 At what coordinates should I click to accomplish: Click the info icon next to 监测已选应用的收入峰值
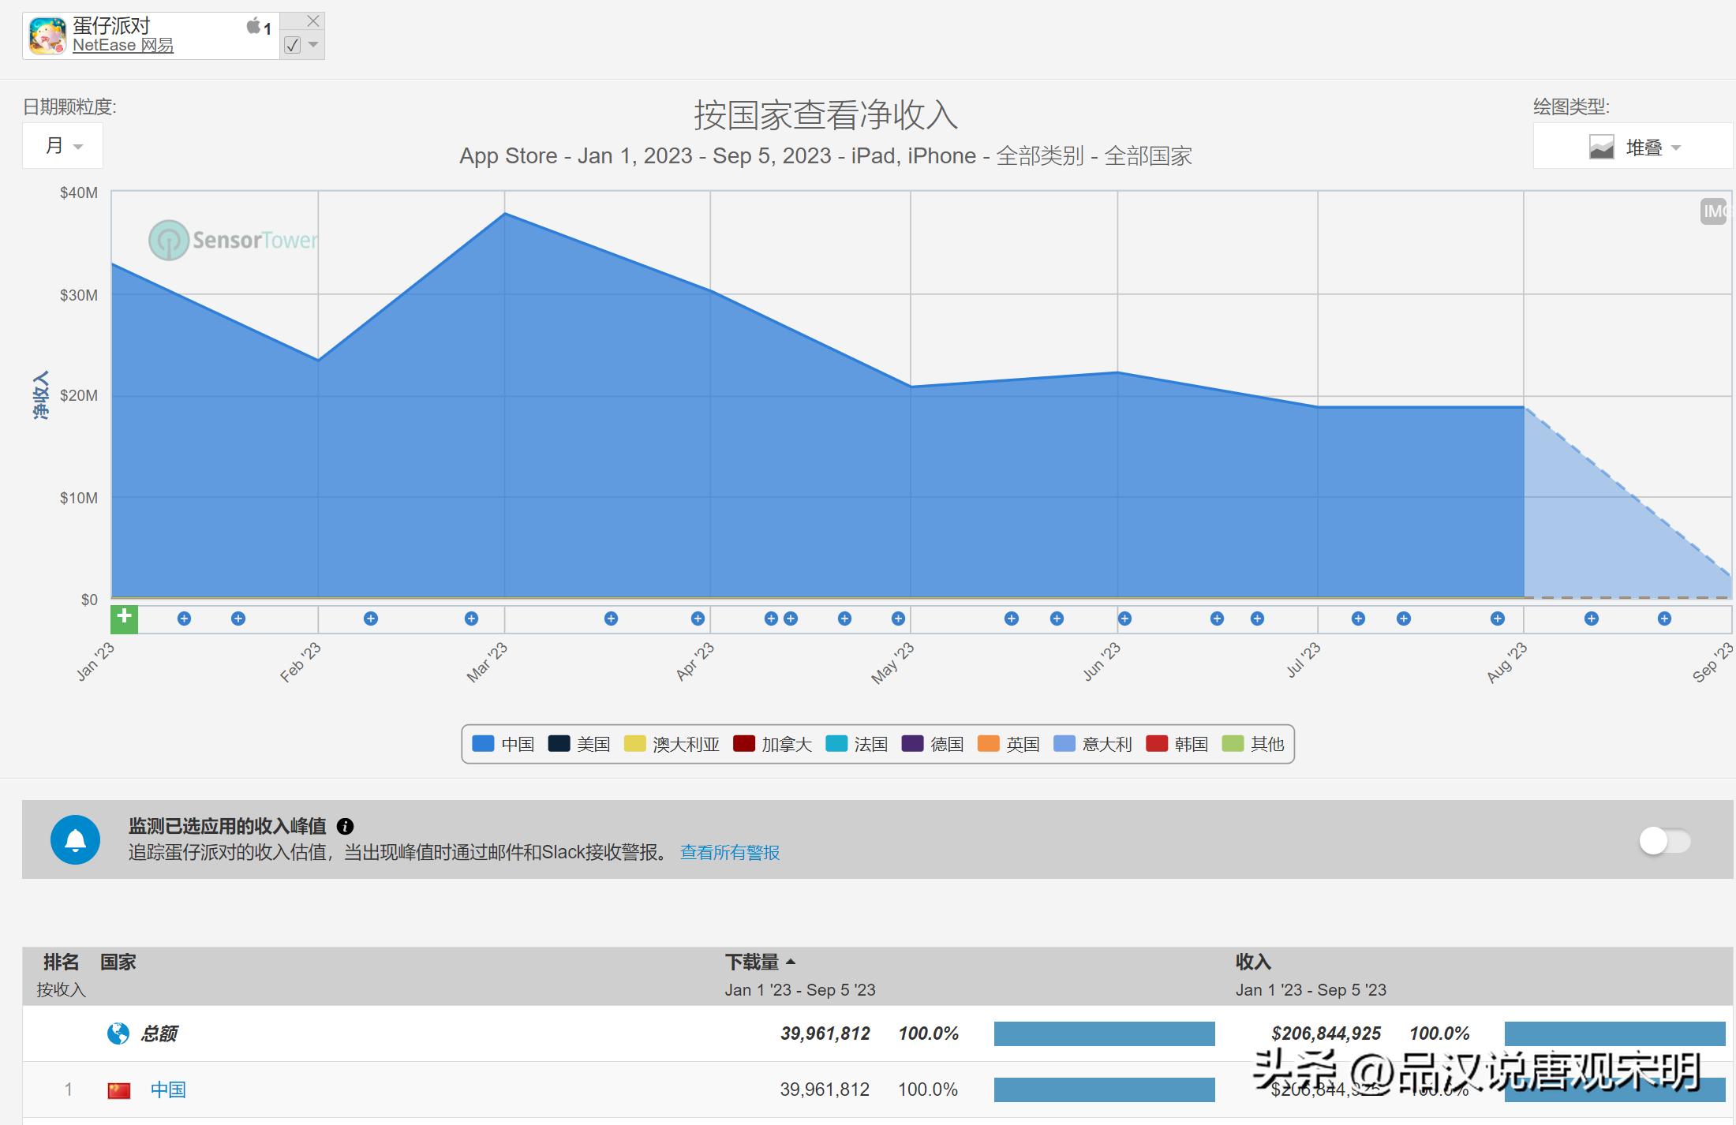345,827
